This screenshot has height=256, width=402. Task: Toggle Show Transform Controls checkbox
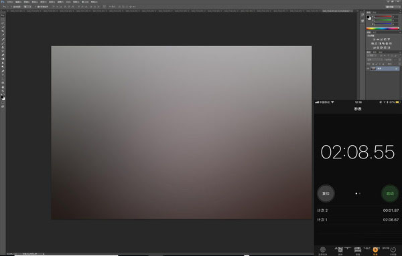[36, 7]
